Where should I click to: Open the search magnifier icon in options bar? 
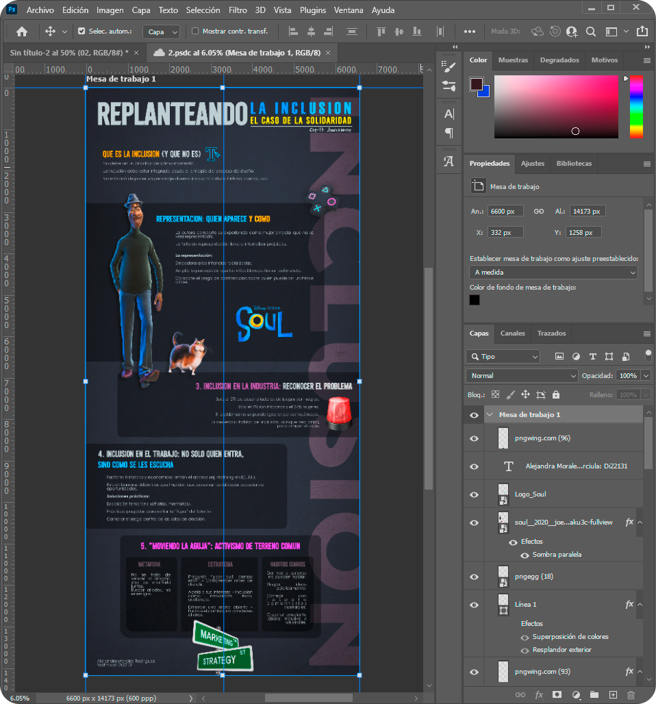click(590, 32)
